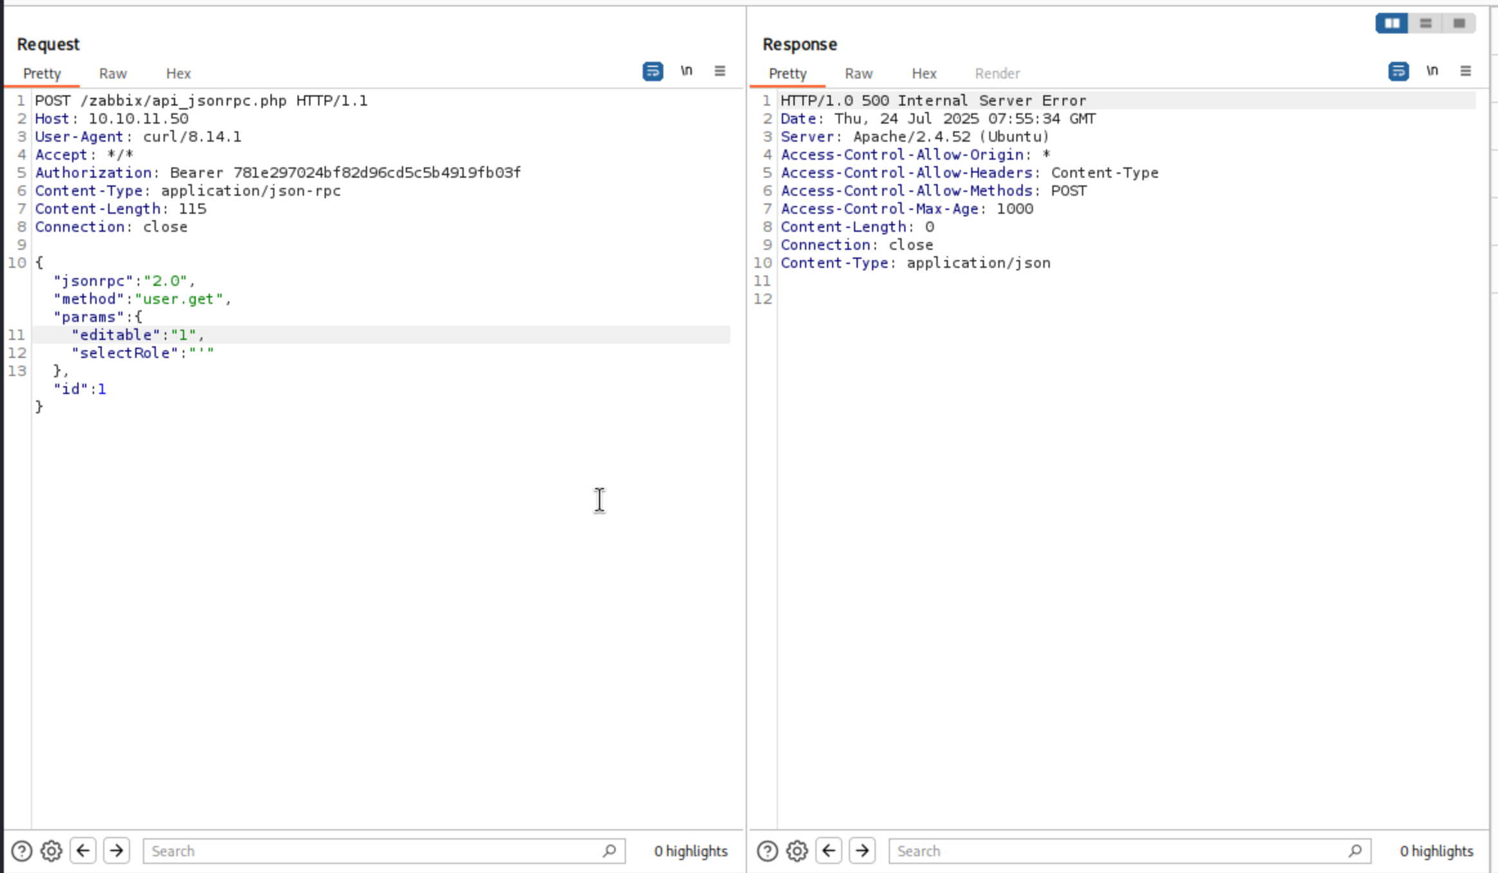Viewport: 1498px width, 873px height.
Task: Click the Response search input field
Action: click(1130, 851)
